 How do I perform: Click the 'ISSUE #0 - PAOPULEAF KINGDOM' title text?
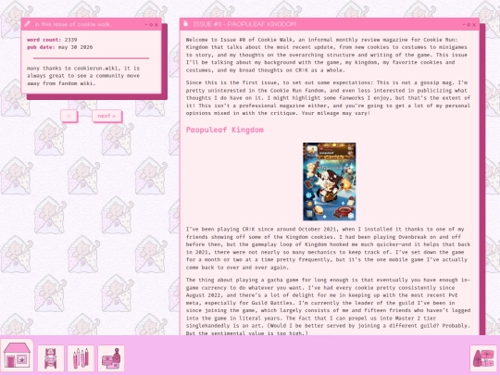pos(244,24)
